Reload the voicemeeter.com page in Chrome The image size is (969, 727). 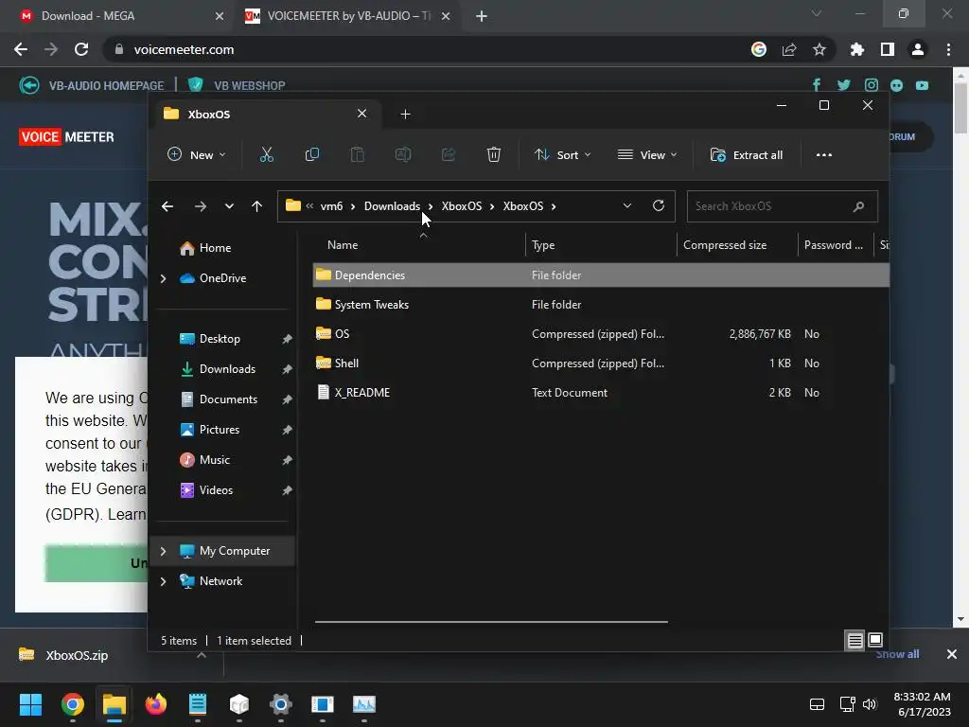pyautogui.click(x=81, y=49)
